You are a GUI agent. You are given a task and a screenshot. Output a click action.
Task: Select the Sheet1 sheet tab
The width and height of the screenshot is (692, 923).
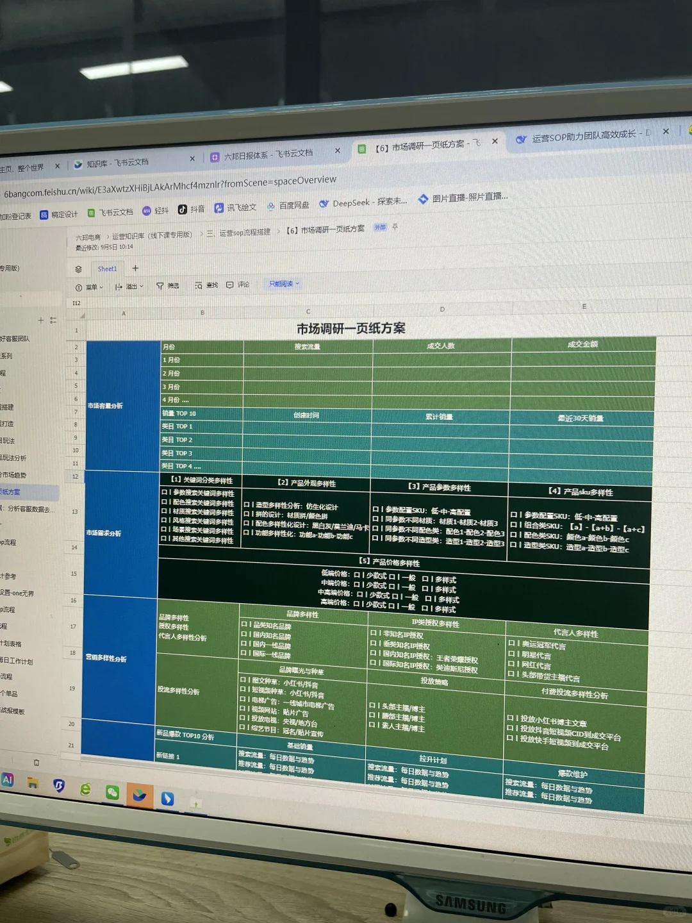(107, 269)
